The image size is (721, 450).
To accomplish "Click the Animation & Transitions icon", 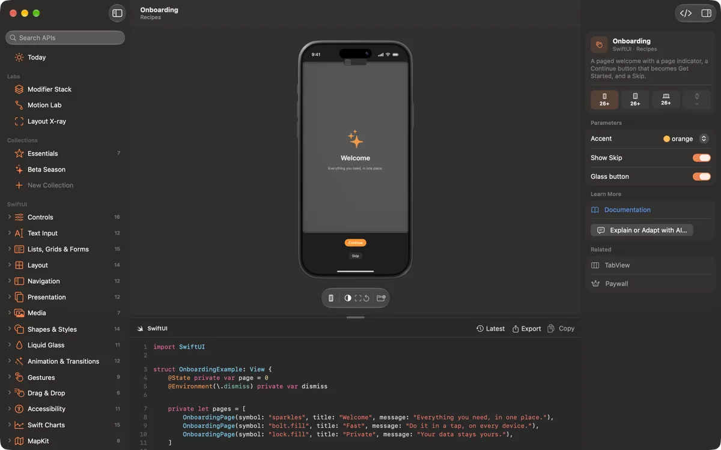I will (19, 361).
